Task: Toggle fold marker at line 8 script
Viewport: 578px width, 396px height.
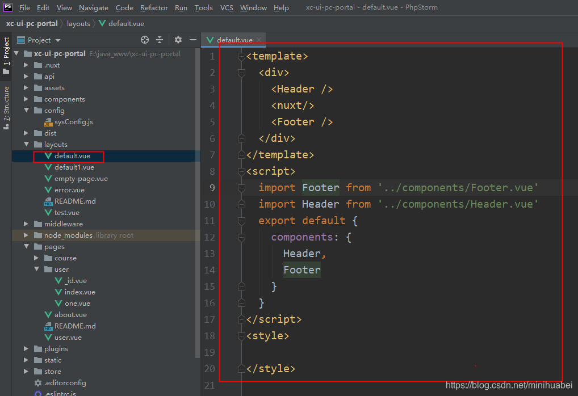Action: [x=241, y=172]
